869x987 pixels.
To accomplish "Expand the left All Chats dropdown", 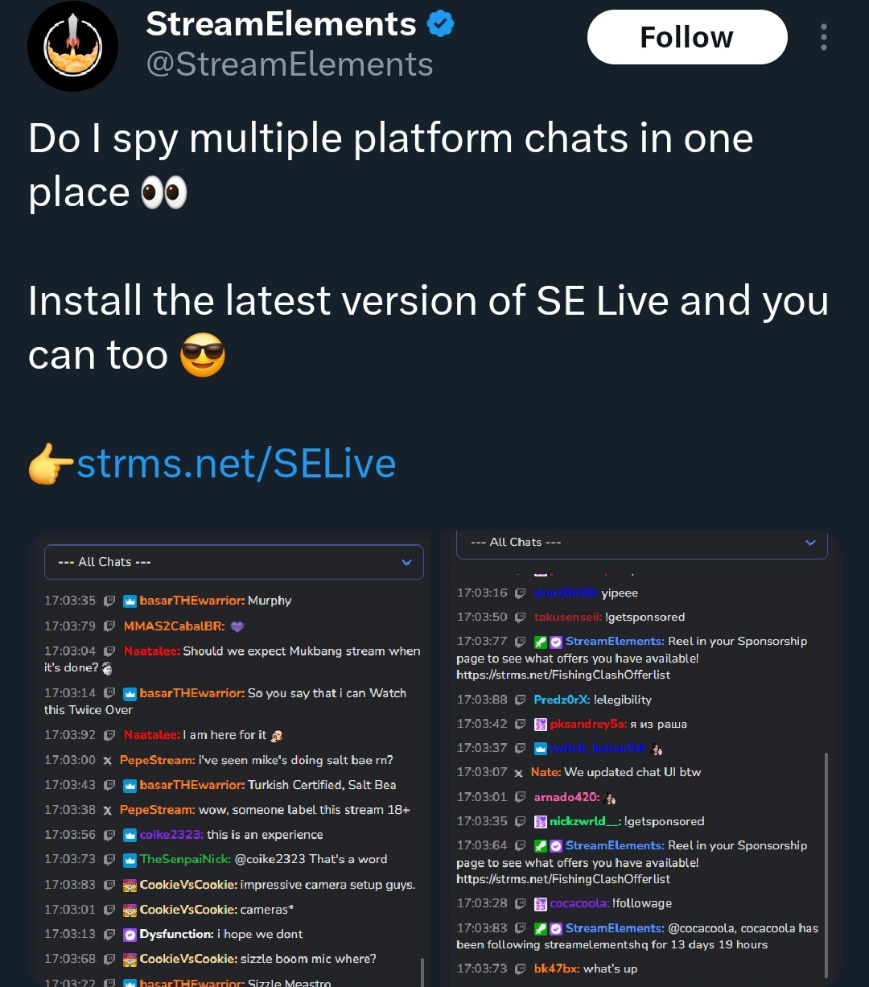I will tap(234, 562).
